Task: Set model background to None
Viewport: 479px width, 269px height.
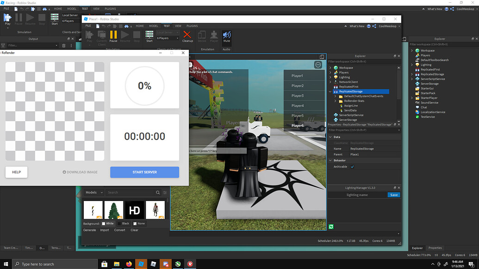Action: pyautogui.click(x=138, y=223)
